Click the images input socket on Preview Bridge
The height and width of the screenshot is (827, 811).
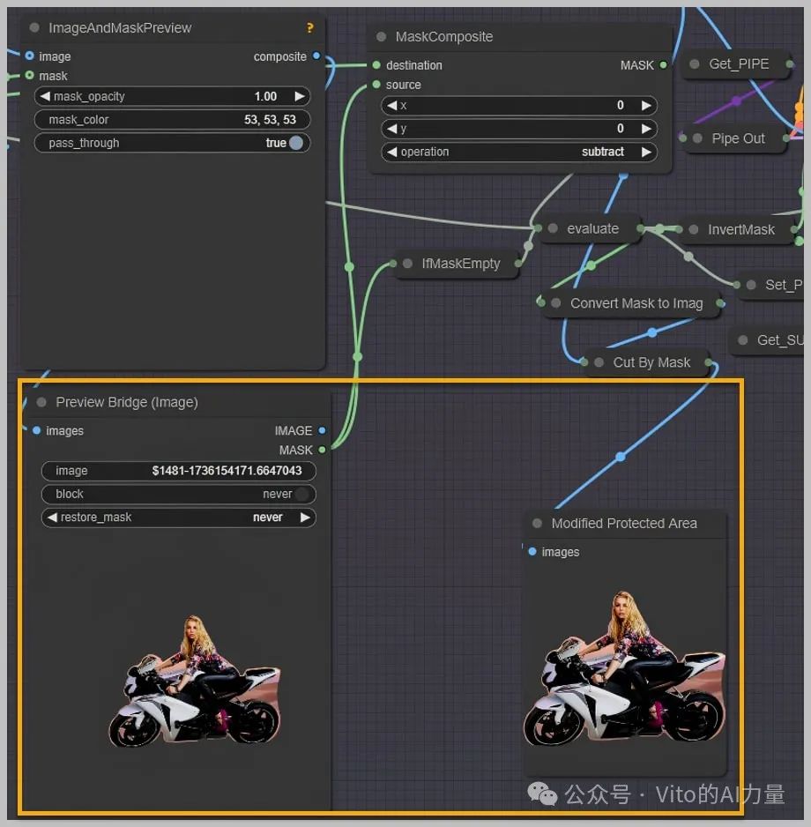point(36,430)
